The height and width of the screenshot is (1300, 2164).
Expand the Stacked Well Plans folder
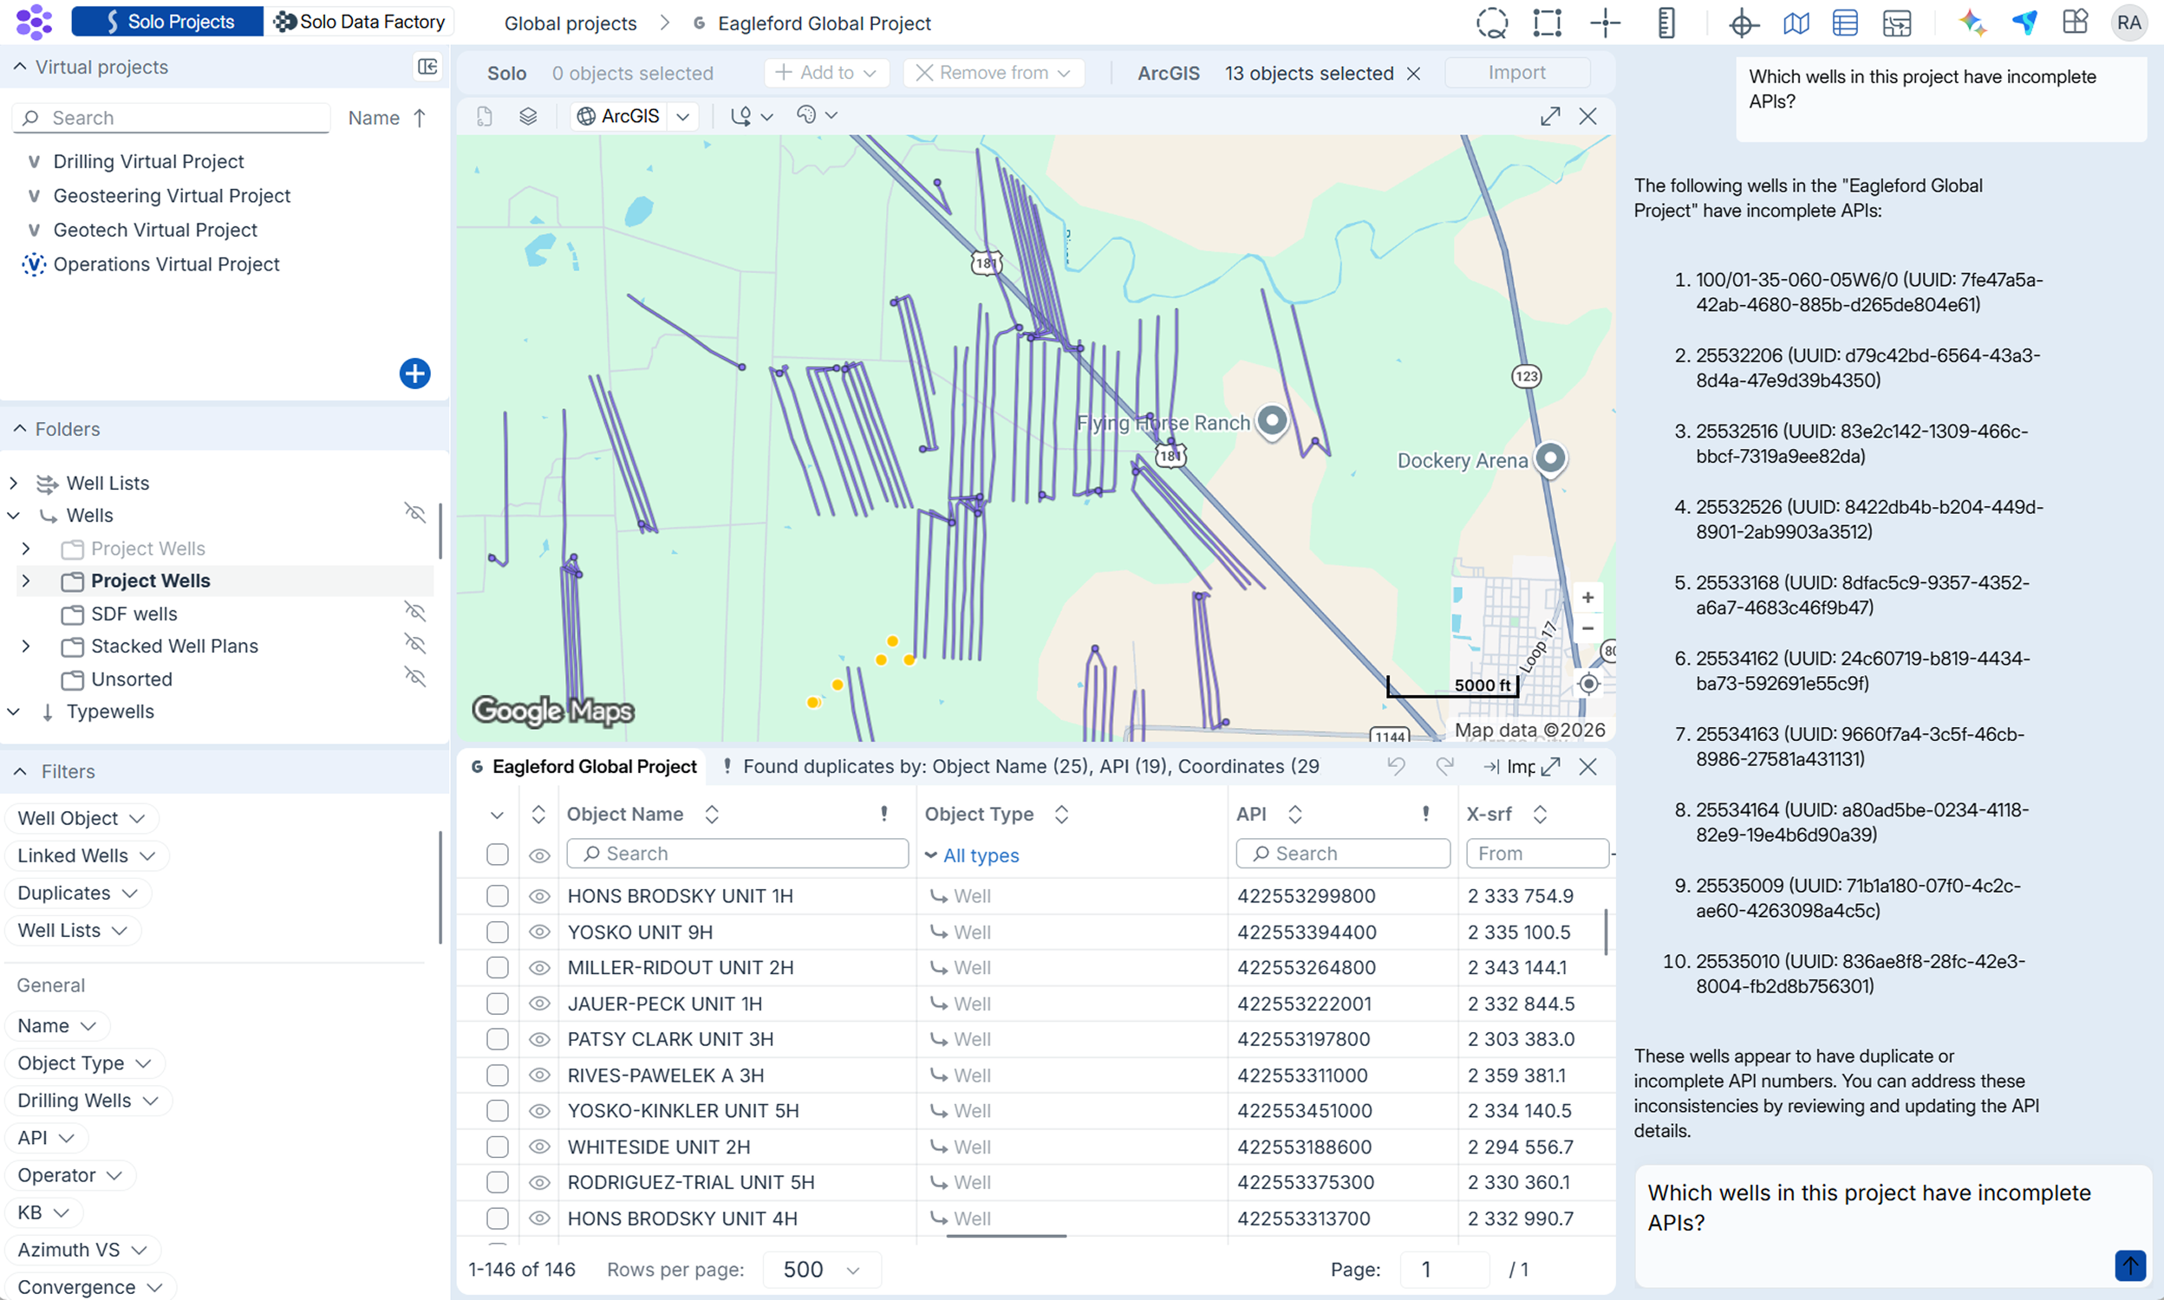[x=25, y=646]
